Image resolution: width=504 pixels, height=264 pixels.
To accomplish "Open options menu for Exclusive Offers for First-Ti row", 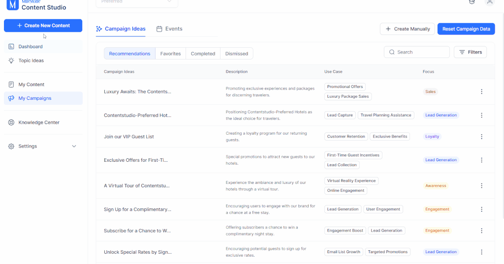I will (481, 160).
